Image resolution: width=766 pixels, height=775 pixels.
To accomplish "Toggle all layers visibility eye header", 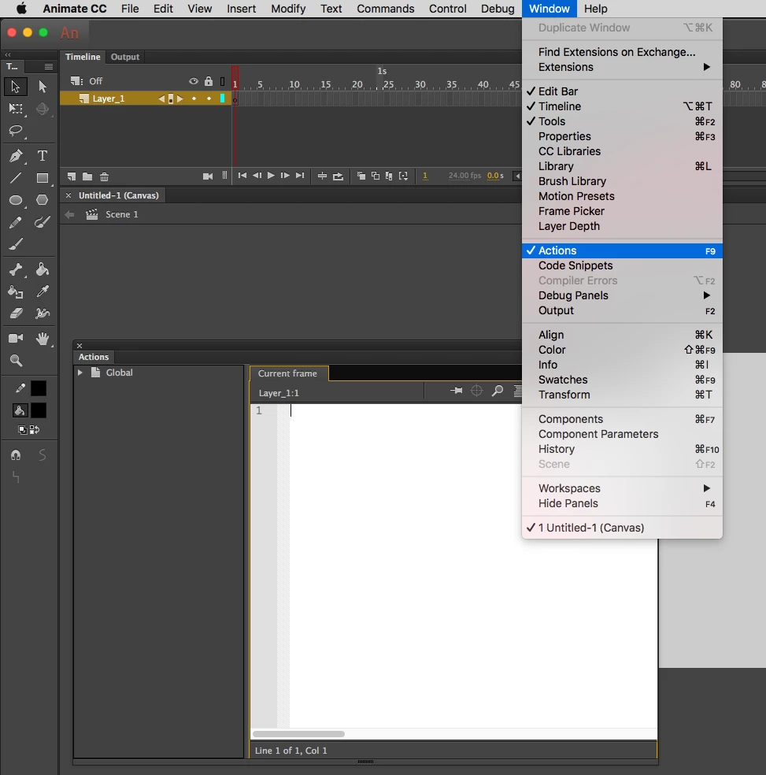I will pyautogui.click(x=193, y=81).
